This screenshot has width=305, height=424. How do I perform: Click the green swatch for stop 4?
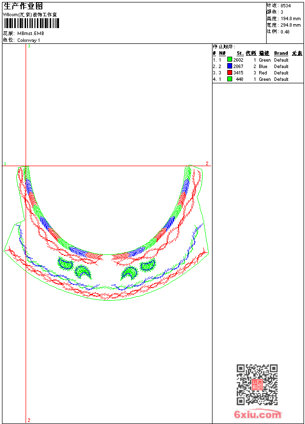coord(230,79)
